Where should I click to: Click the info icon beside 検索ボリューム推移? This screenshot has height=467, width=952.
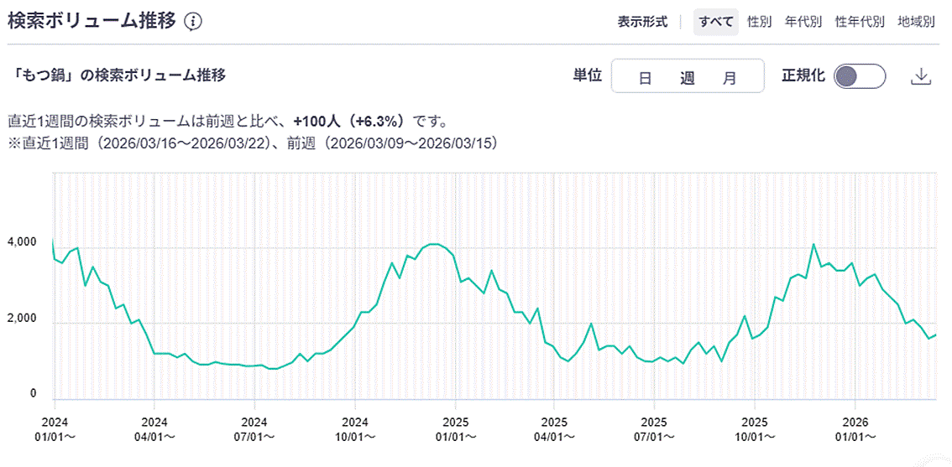coord(193,22)
